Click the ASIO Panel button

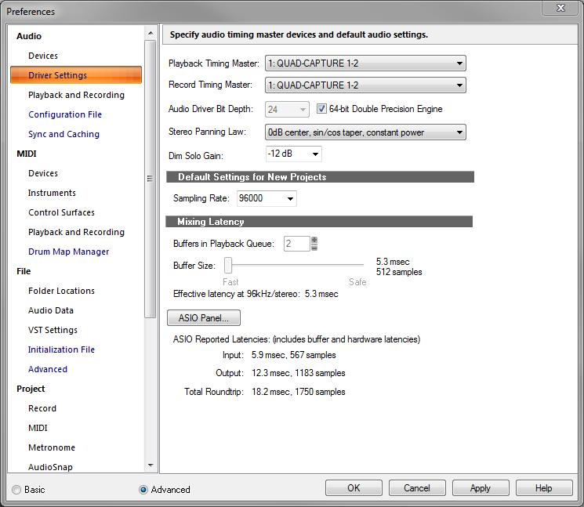204,318
